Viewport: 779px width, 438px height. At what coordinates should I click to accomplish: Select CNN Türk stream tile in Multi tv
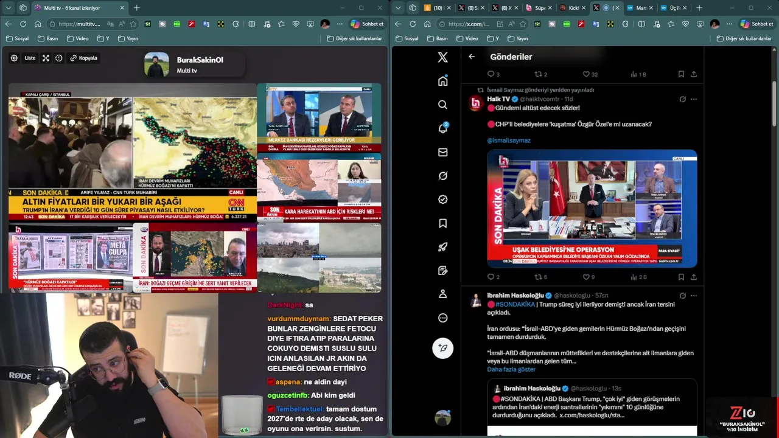(x=133, y=152)
